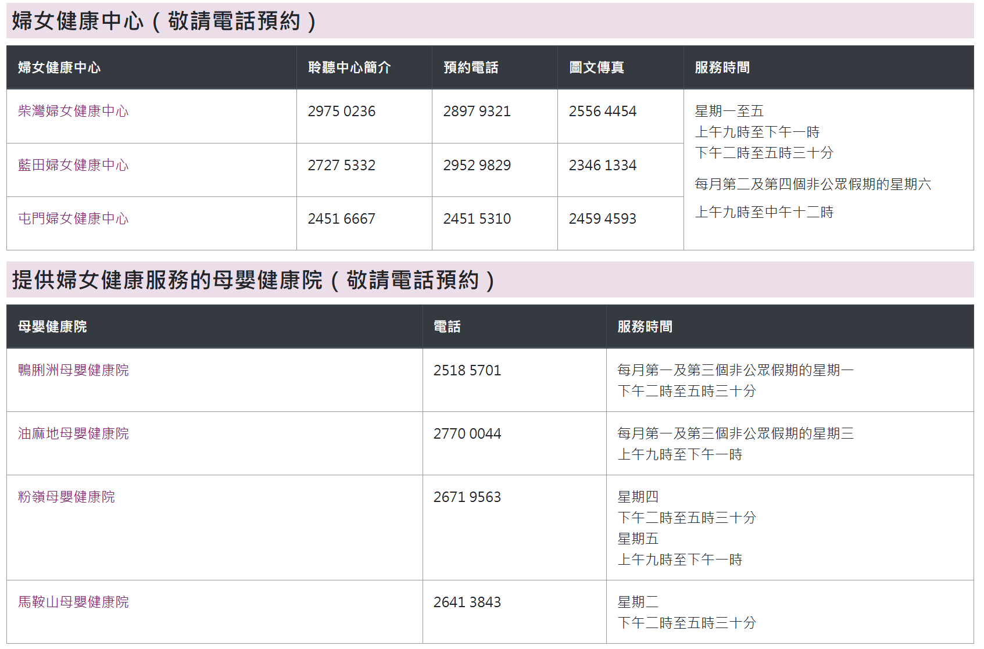This screenshot has width=984, height=649.
Task: Open the 柴灣婦女健康中心 link
Action: click(x=73, y=111)
